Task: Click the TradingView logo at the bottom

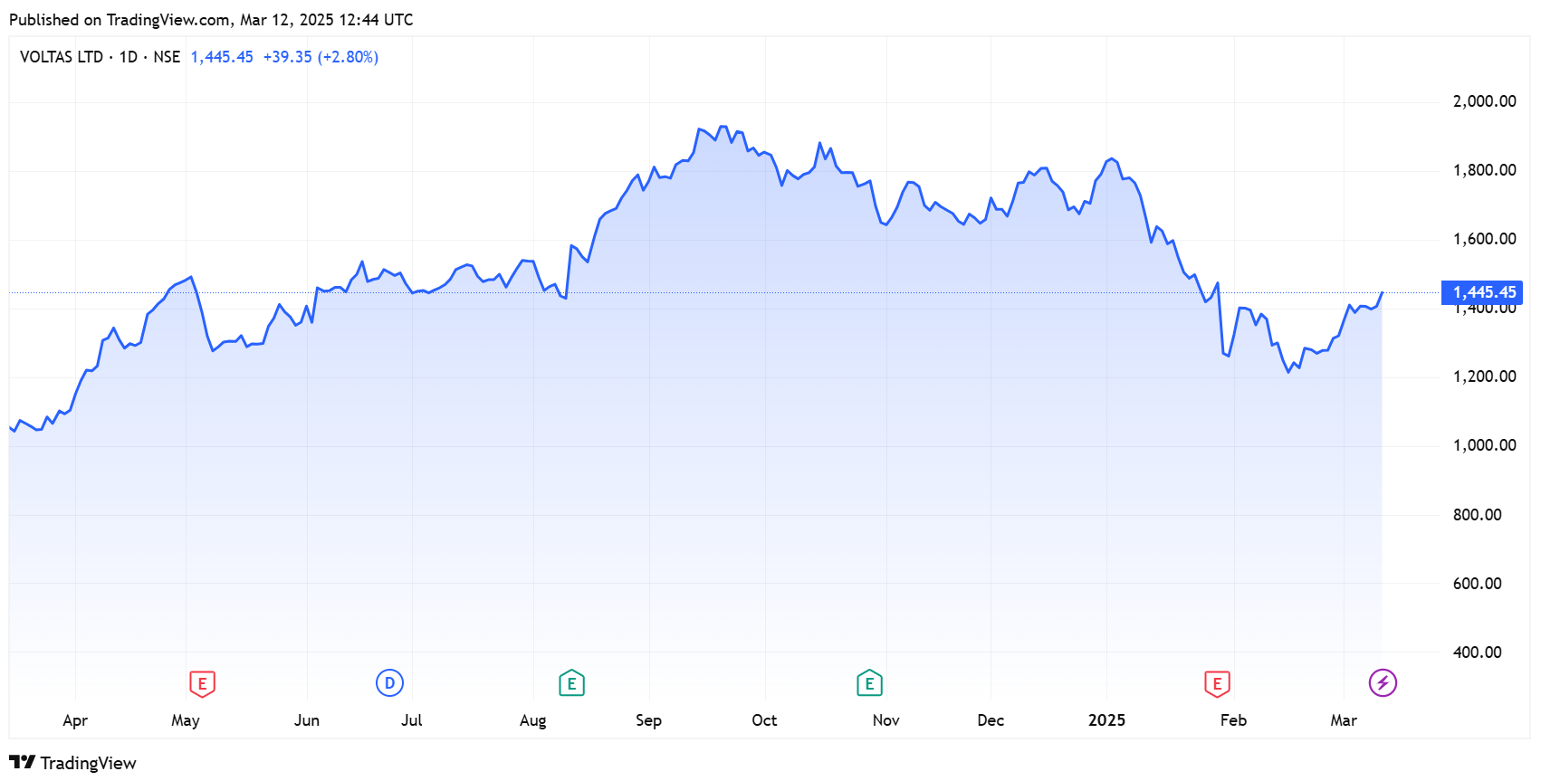Action: click(72, 763)
